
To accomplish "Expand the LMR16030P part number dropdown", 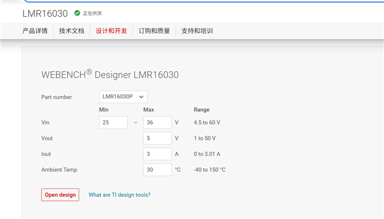I will coord(123,97).
